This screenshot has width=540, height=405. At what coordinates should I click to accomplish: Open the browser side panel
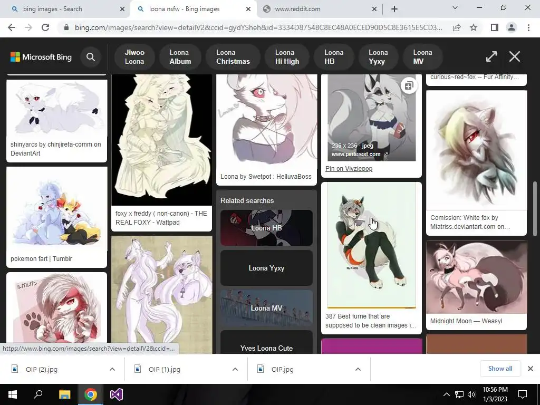coord(495,27)
